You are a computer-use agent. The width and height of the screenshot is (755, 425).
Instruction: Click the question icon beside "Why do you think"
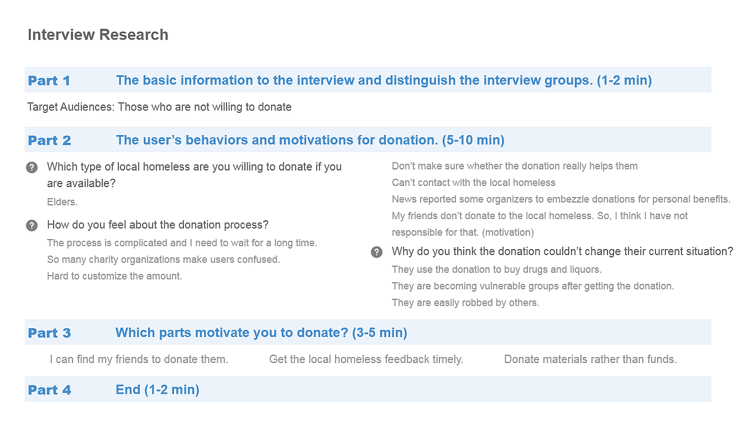pyautogui.click(x=376, y=252)
